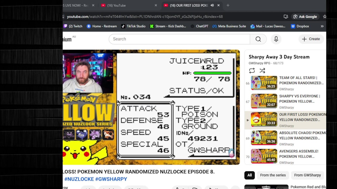337x189 pixels.
Task: Select the From GWSharpy chip
Action: [x=308, y=175]
